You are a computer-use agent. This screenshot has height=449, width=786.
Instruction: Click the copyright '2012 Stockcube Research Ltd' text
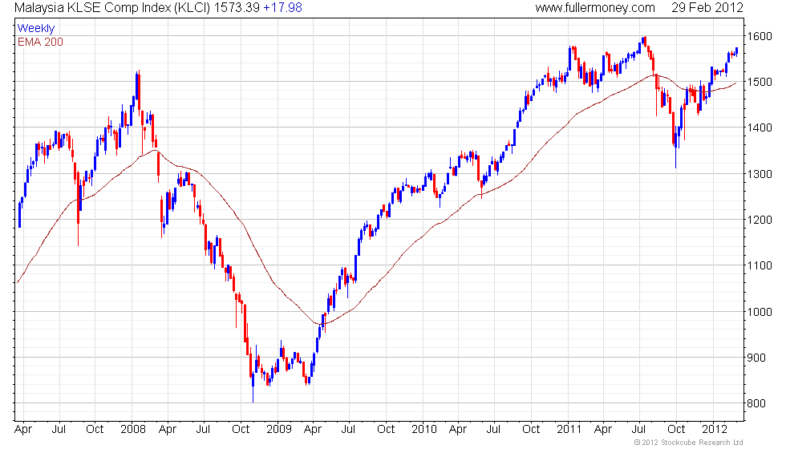point(688,443)
